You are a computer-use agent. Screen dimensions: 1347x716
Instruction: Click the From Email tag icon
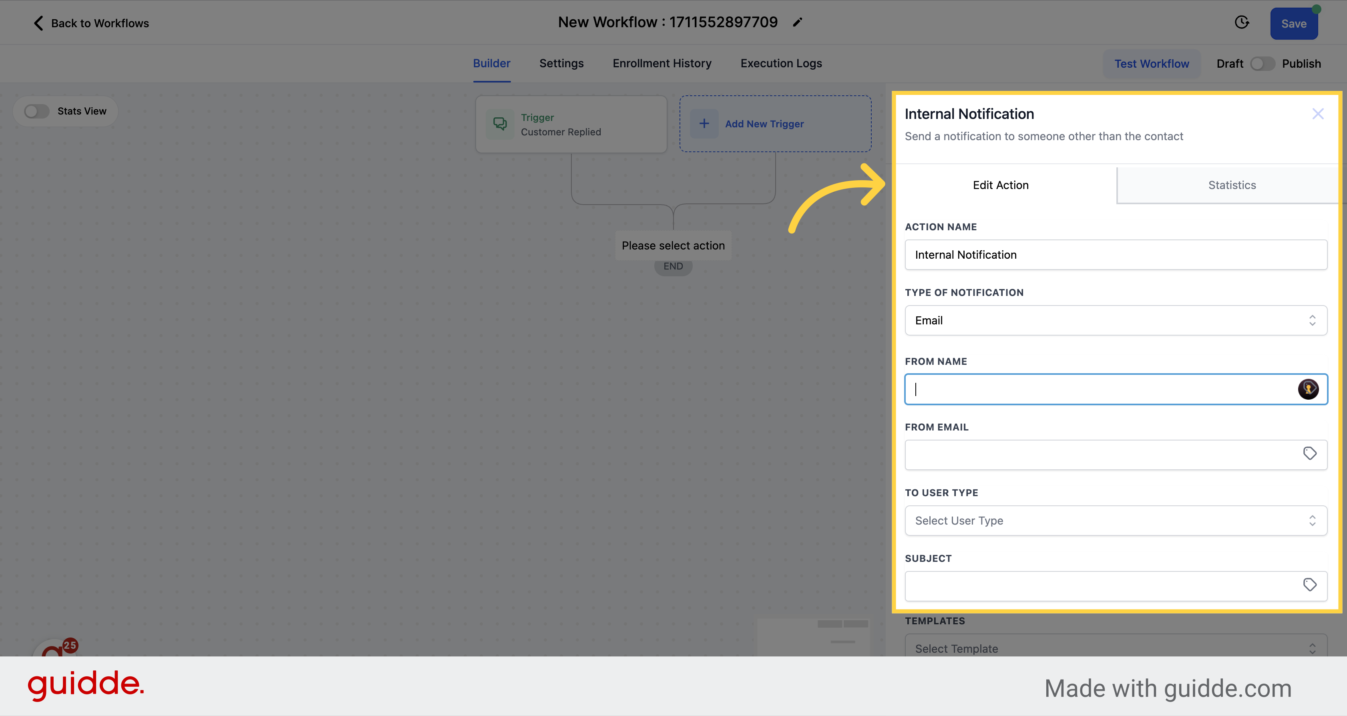pos(1309,453)
